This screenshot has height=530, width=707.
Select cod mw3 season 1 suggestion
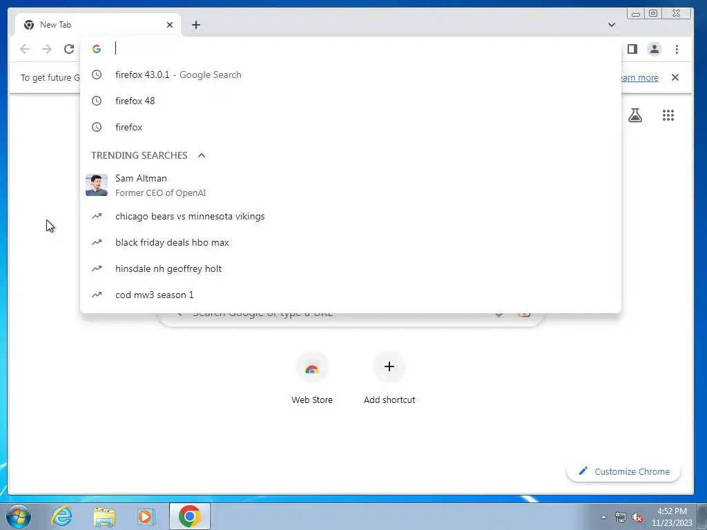pos(350,295)
